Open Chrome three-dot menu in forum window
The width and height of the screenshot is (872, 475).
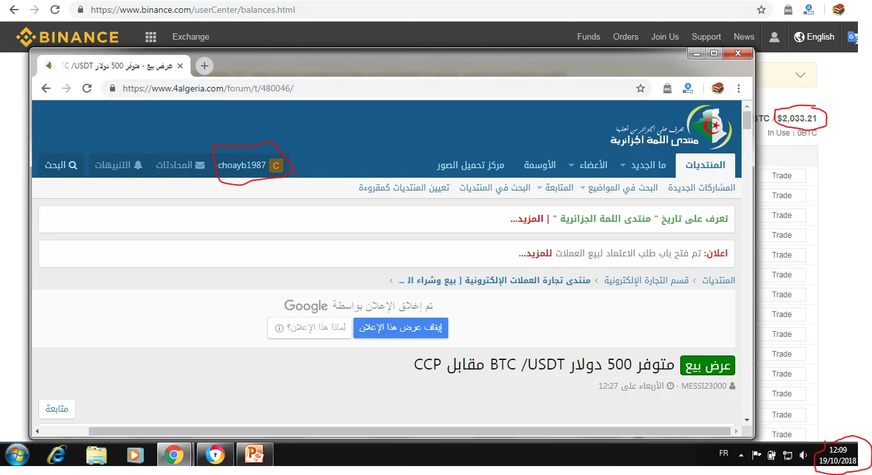click(x=739, y=88)
